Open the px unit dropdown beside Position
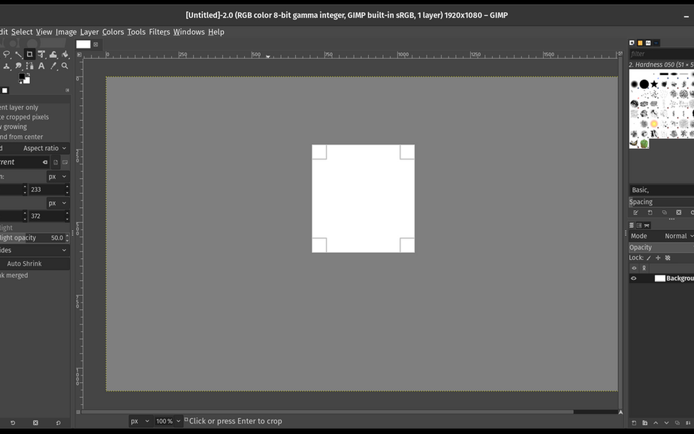Image resolution: width=694 pixels, height=434 pixels. [x=57, y=176]
